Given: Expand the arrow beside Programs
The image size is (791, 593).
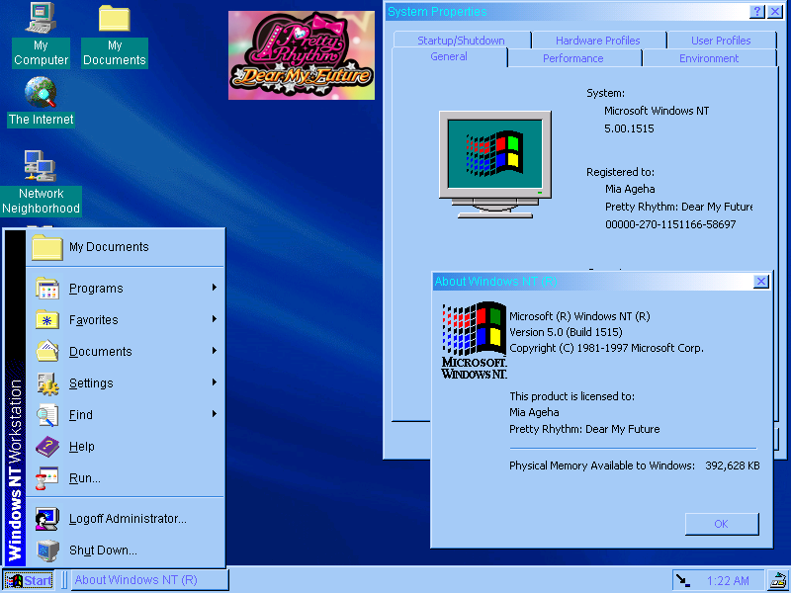Looking at the screenshot, I should [215, 288].
